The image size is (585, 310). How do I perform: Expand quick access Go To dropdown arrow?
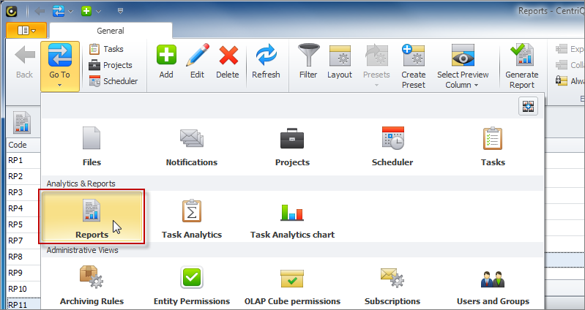click(x=70, y=12)
